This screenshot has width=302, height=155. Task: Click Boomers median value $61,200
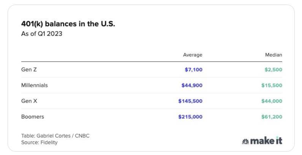tap(272, 117)
